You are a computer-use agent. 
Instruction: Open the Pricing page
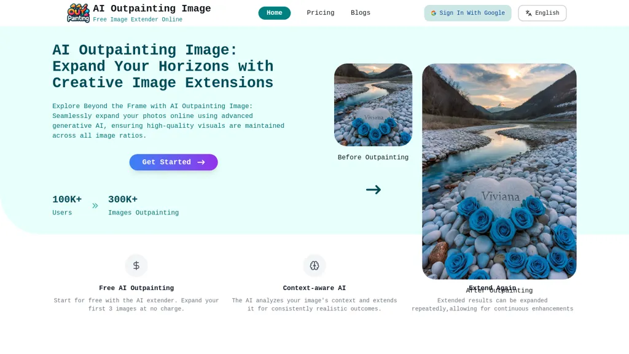tap(321, 13)
